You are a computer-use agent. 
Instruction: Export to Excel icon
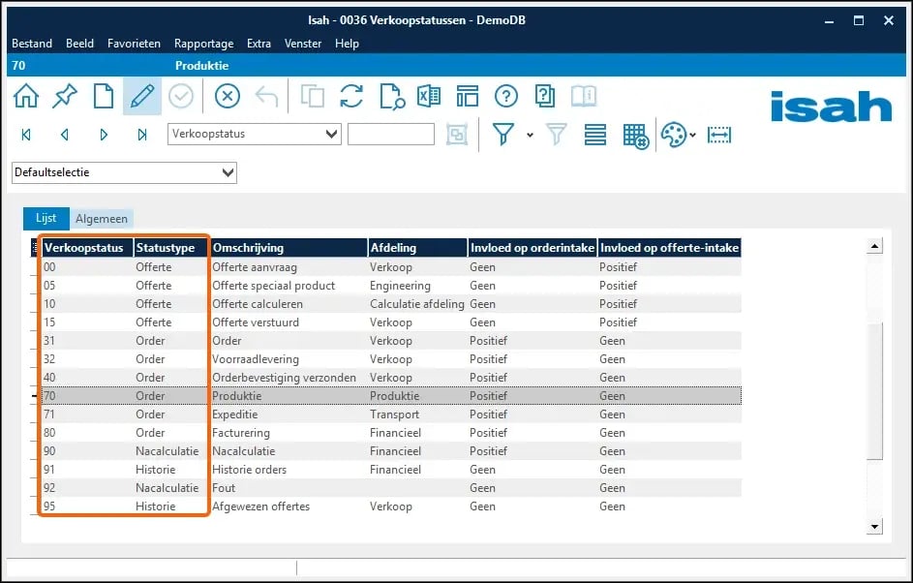pos(429,96)
